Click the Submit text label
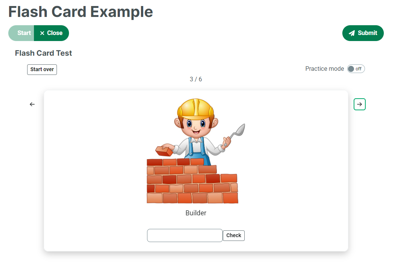Viewport: 397px width, 262px height. 368,33
